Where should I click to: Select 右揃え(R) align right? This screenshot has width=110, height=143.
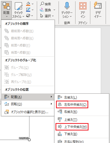pos(82,112)
